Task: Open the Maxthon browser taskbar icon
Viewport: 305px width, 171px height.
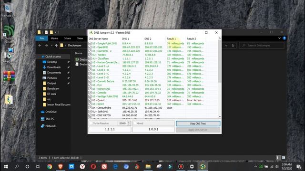Action: [71, 166]
